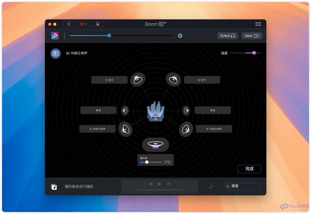The width and height of the screenshot is (311, 214).
Task: Toggle the left 高音 tweeter speaker
Action: tap(125, 110)
